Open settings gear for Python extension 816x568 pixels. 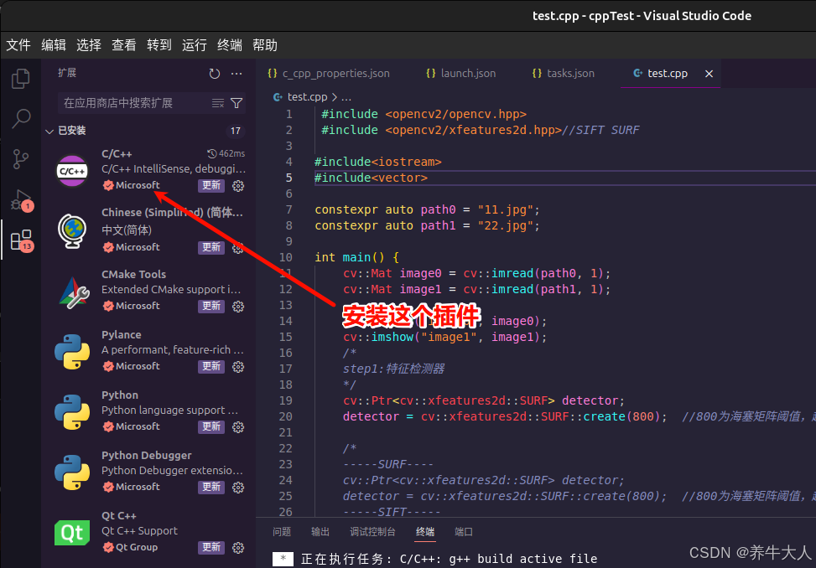pos(238,427)
